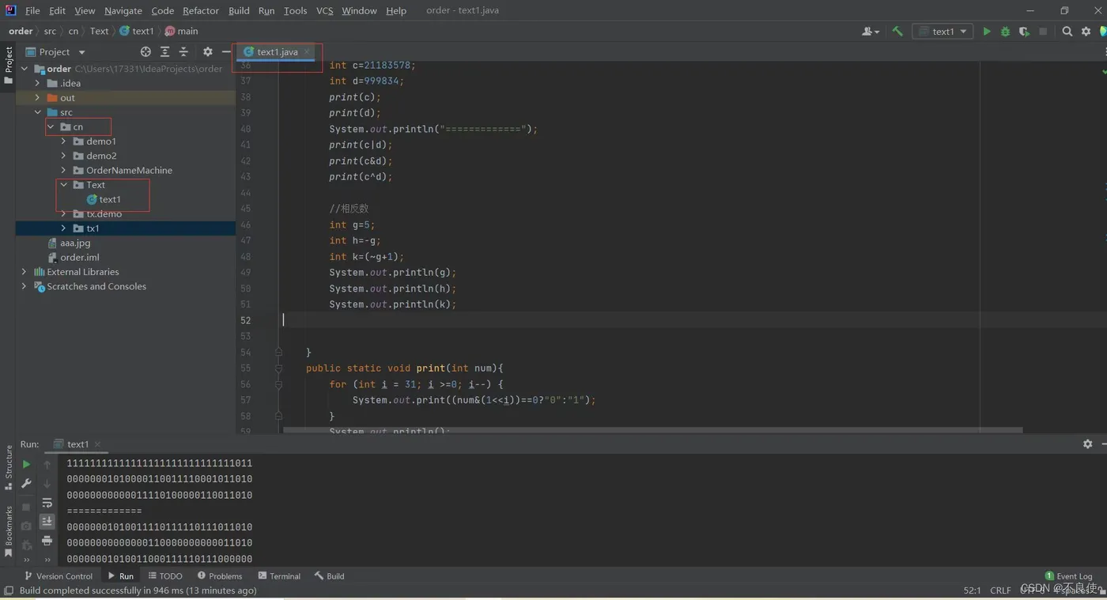Toggle fold at print method line 55

278,368
